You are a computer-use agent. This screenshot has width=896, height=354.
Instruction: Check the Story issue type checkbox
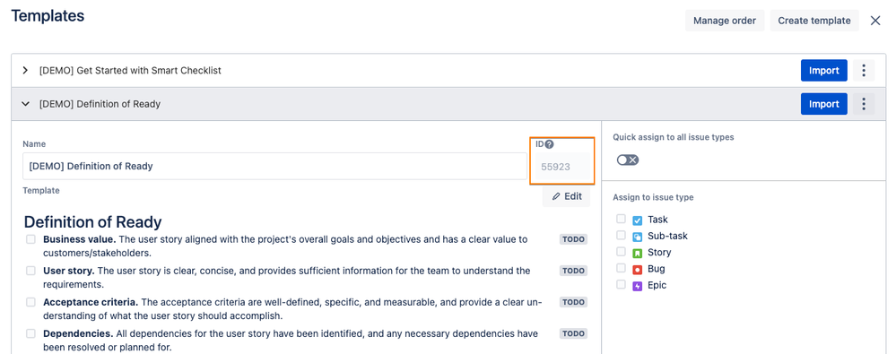click(621, 252)
